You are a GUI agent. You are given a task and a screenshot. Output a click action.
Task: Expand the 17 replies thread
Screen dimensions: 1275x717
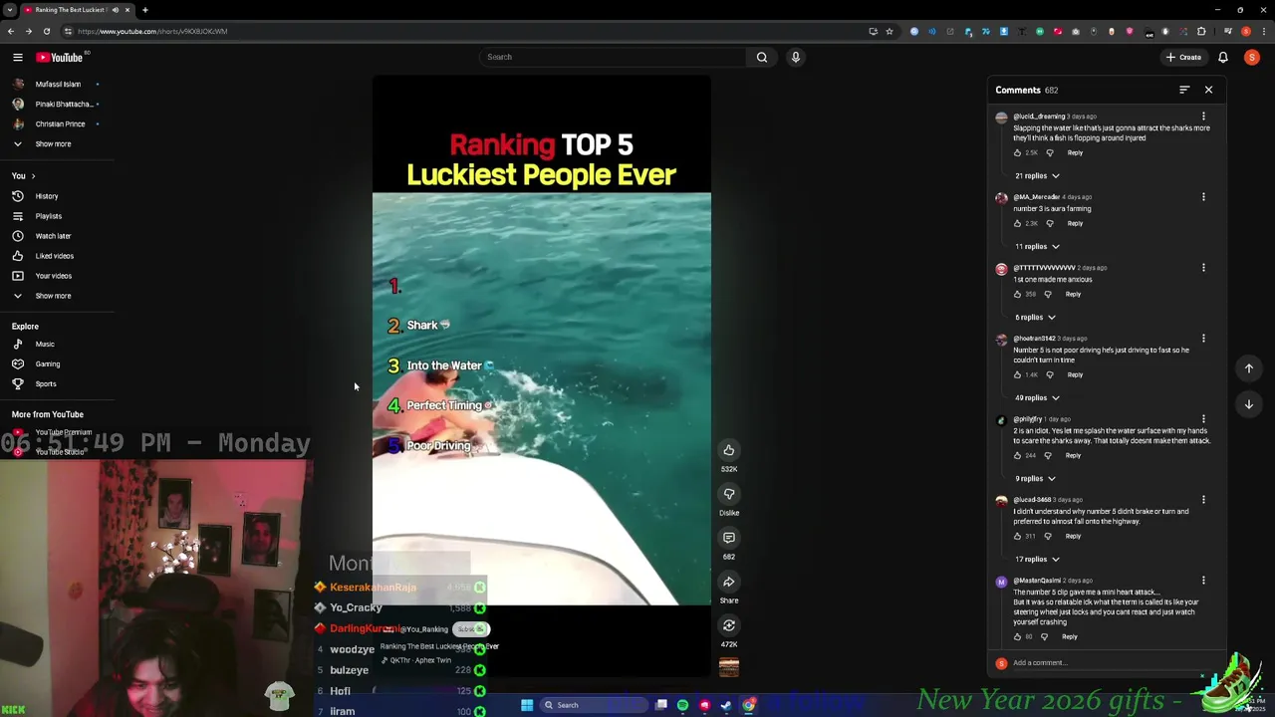pos(1037,560)
